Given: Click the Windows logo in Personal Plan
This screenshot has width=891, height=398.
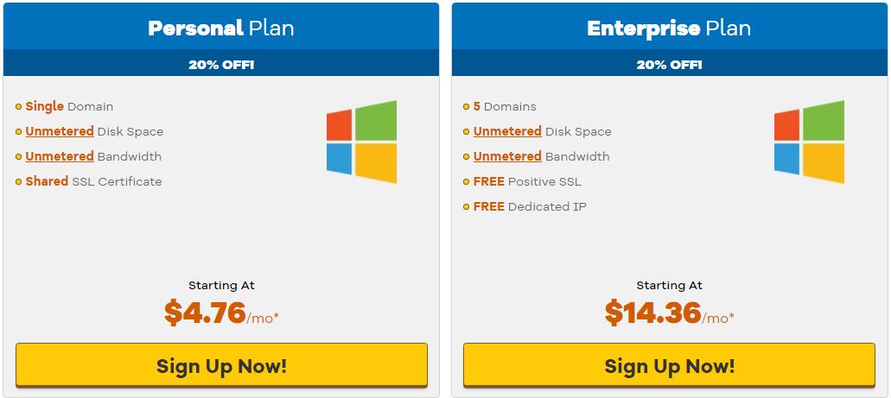Looking at the screenshot, I should pos(361,142).
